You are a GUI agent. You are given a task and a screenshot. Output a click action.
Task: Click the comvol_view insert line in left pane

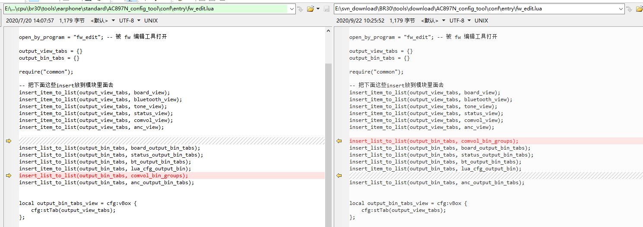(x=96, y=120)
